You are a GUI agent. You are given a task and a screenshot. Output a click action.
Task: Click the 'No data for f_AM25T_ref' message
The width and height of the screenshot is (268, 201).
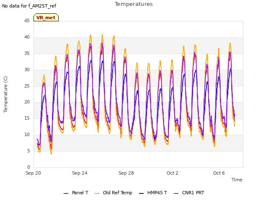coord(29,6)
